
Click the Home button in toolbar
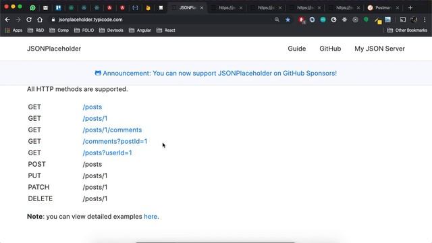40,20
